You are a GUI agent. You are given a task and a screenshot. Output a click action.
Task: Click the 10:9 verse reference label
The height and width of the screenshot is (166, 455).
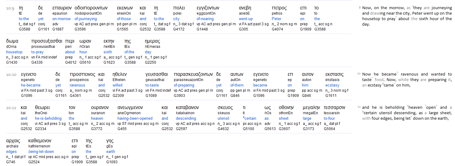(10, 9)
